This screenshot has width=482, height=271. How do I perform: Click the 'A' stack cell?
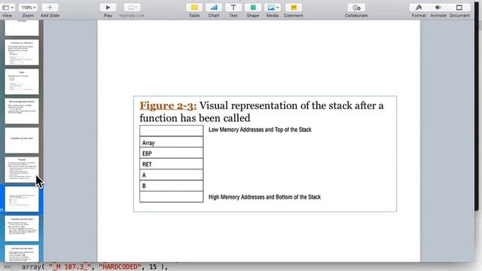(171, 175)
